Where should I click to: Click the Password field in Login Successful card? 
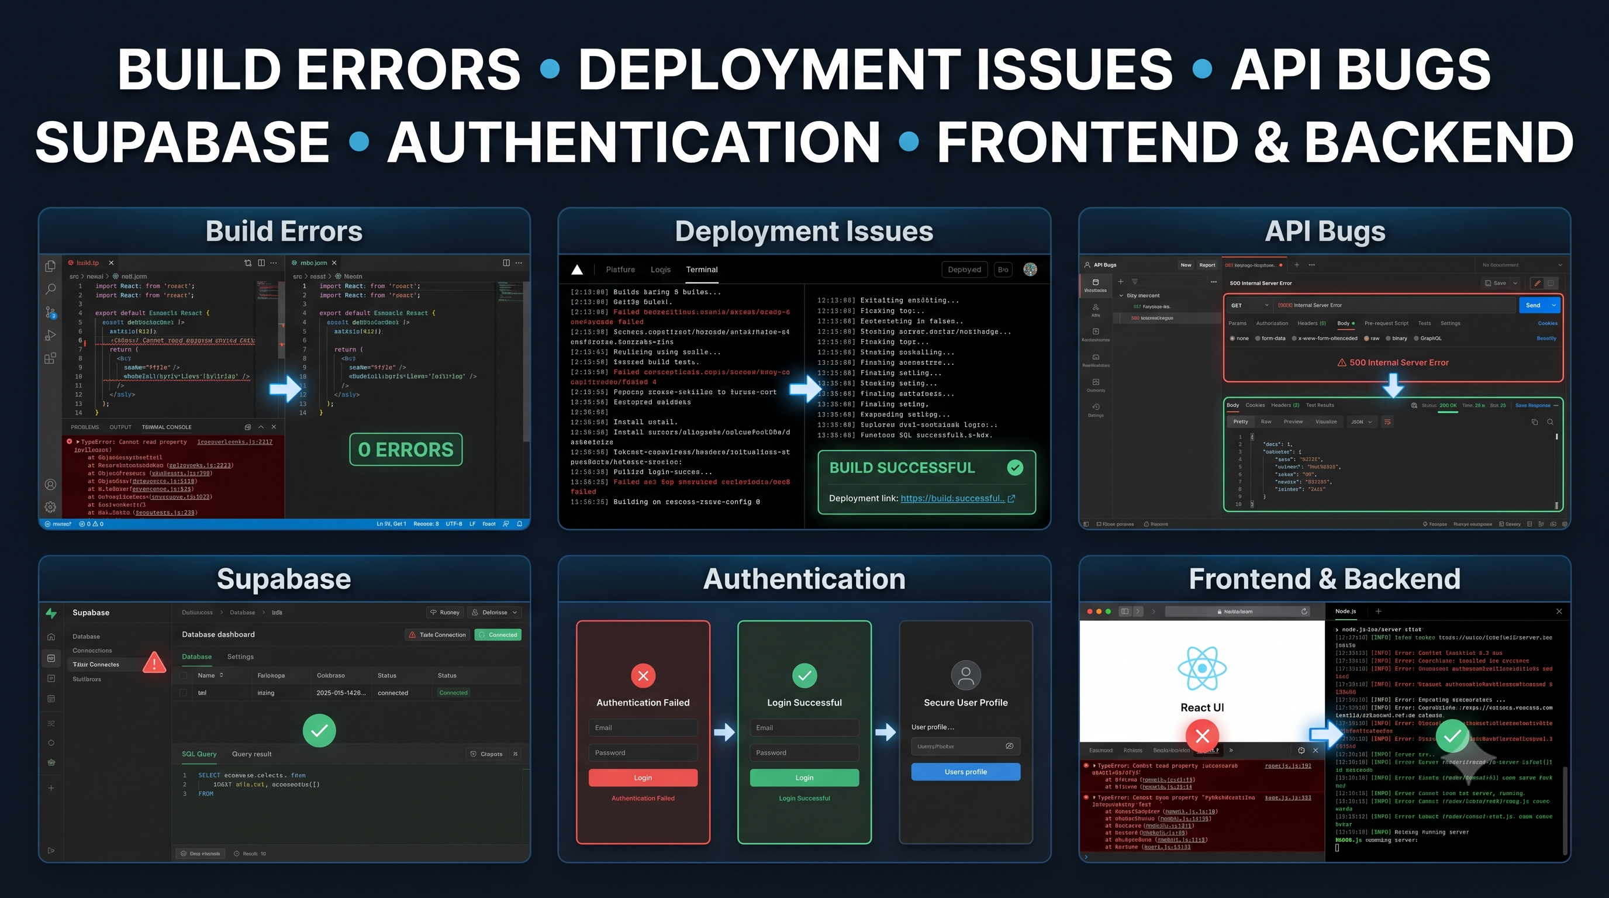tap(804, 753)
